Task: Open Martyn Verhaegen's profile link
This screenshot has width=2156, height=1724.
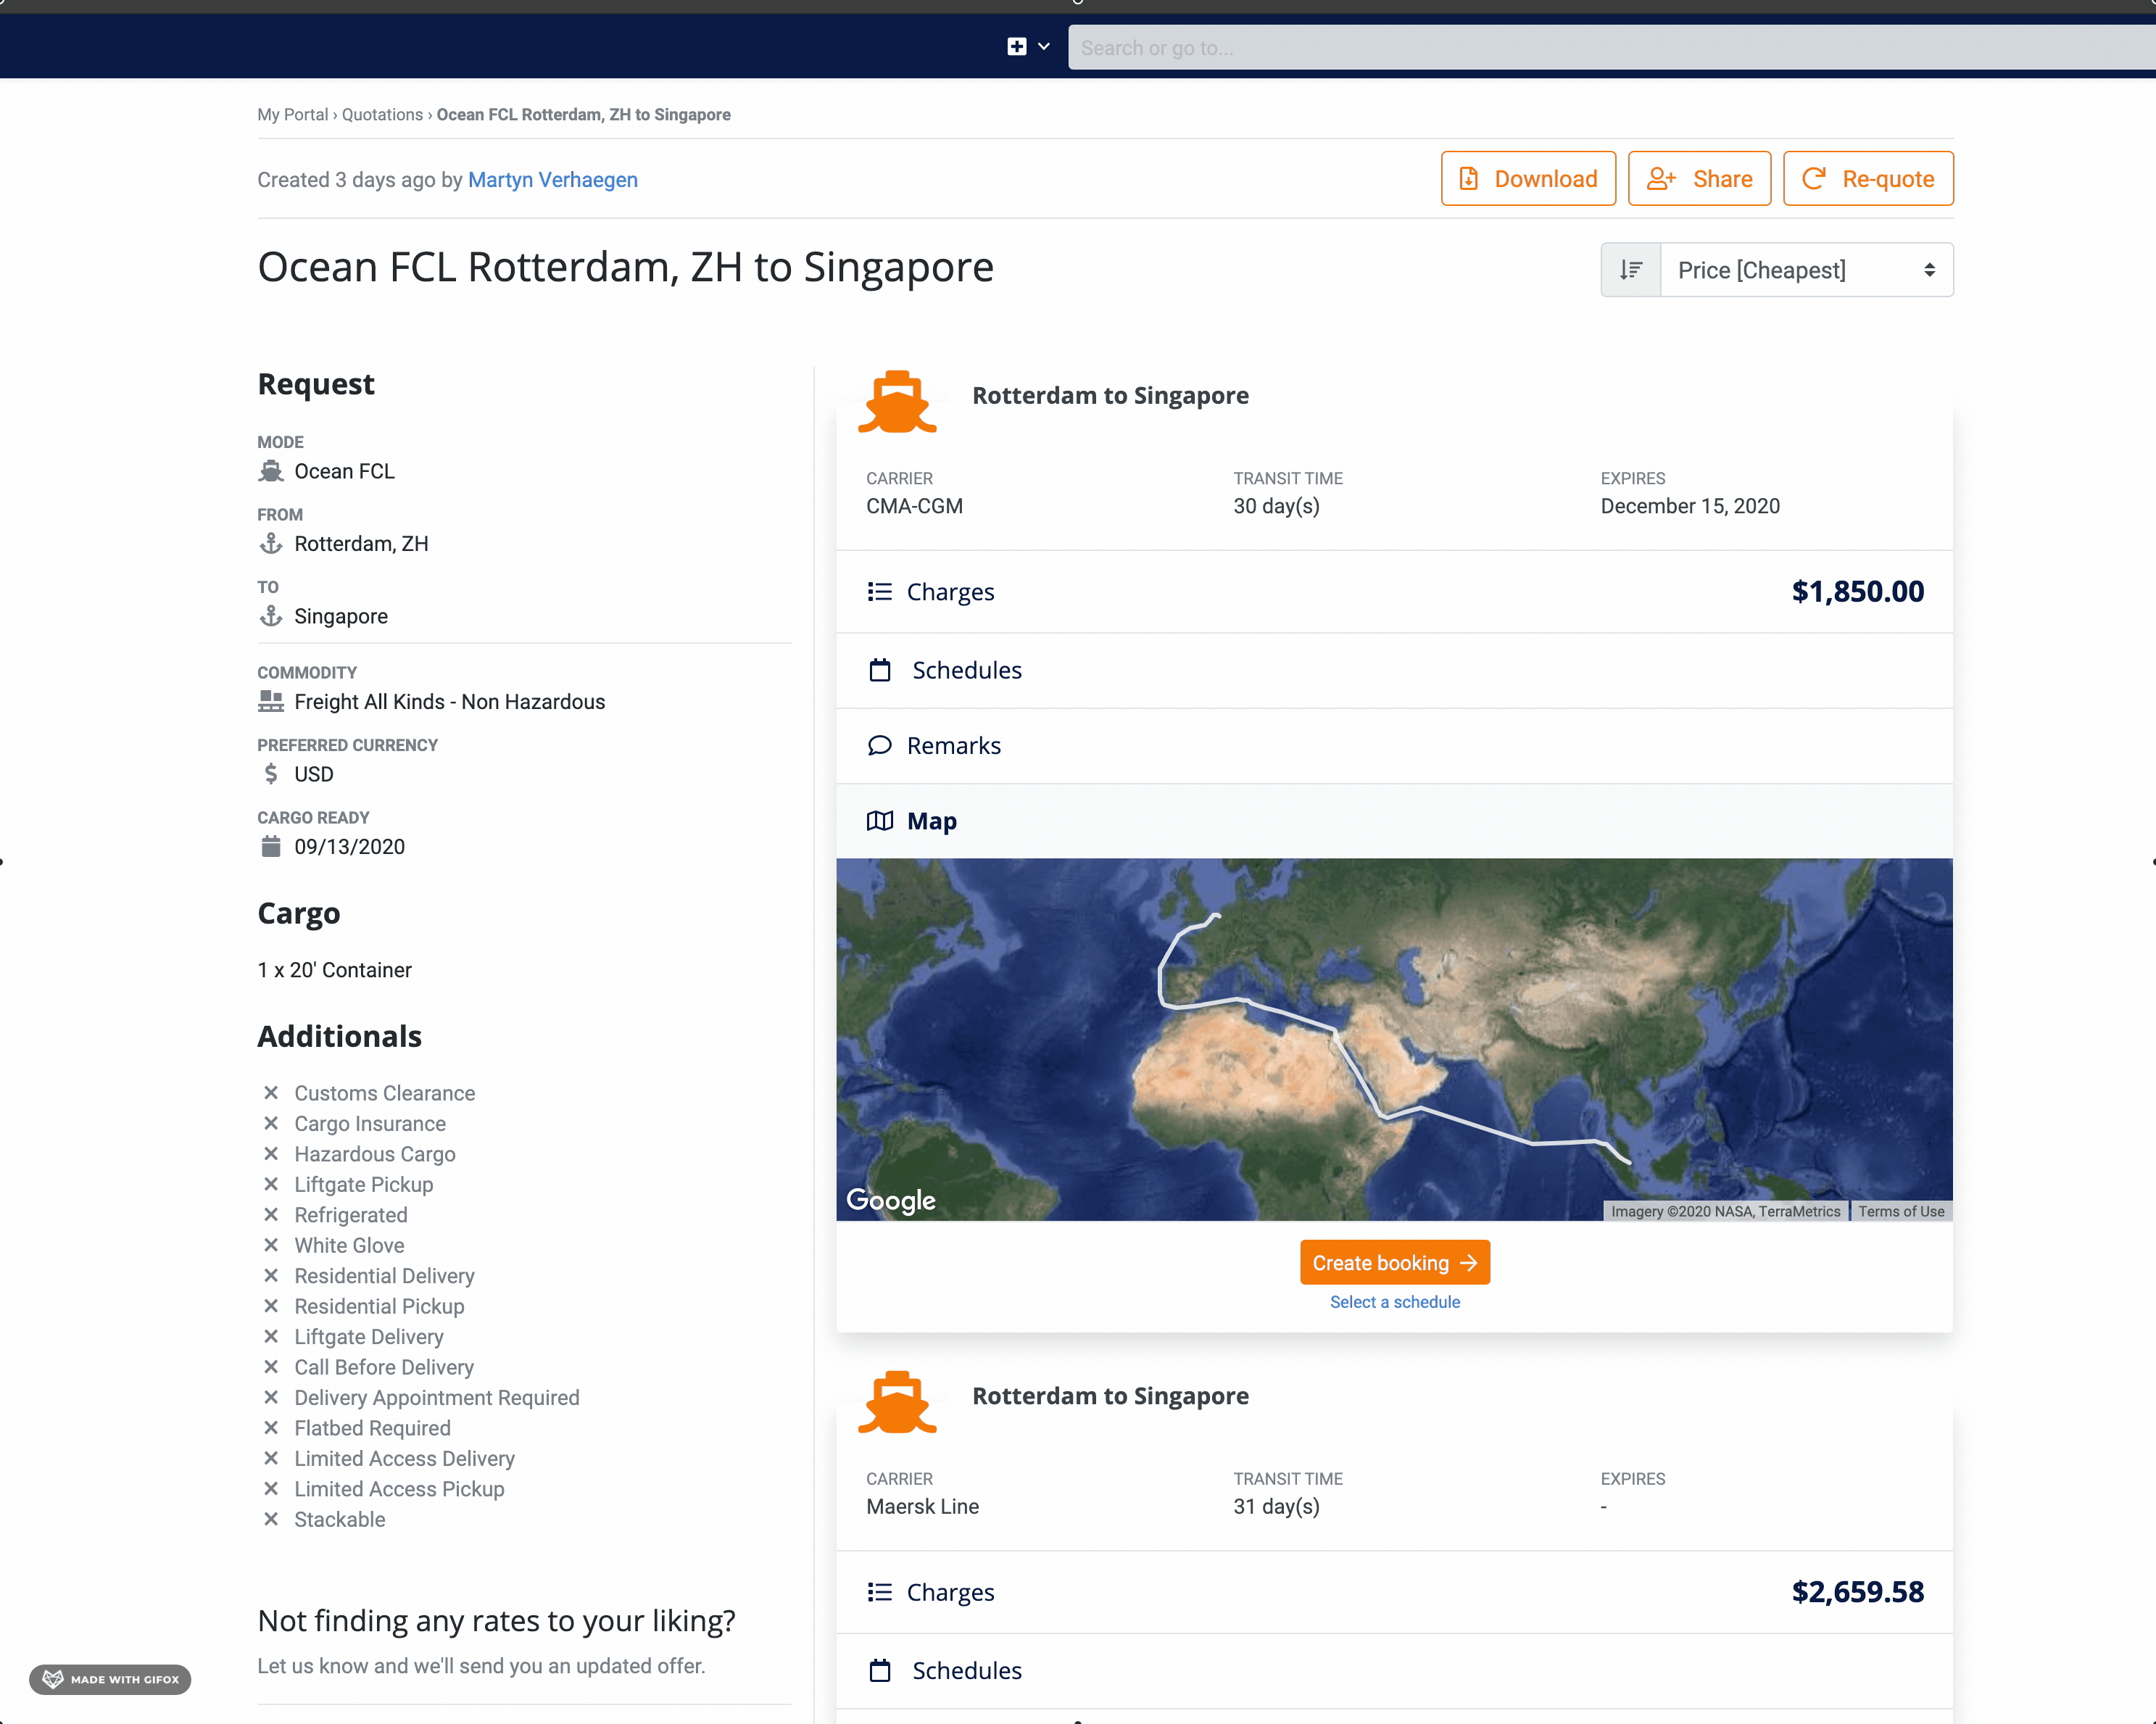Action: point(552,180)
